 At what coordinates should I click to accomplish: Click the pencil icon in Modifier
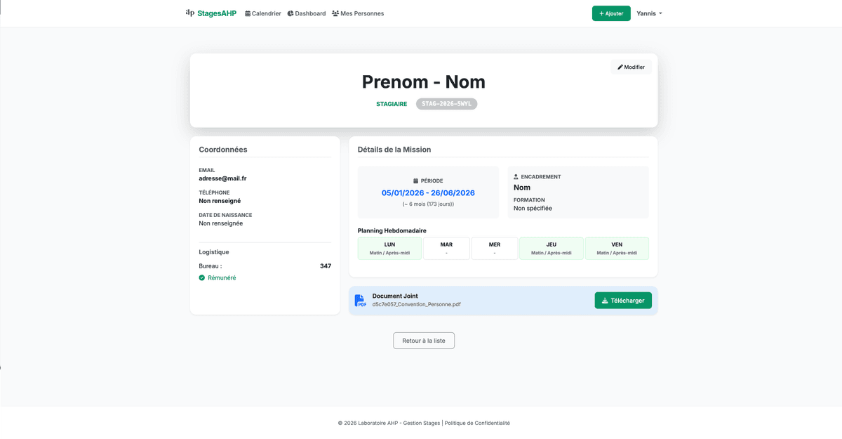click(620, 67)
